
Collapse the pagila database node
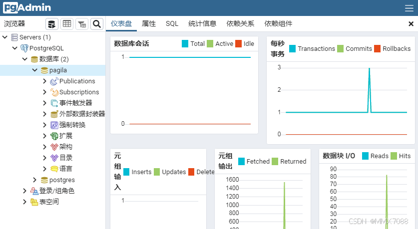pos(34,70)
